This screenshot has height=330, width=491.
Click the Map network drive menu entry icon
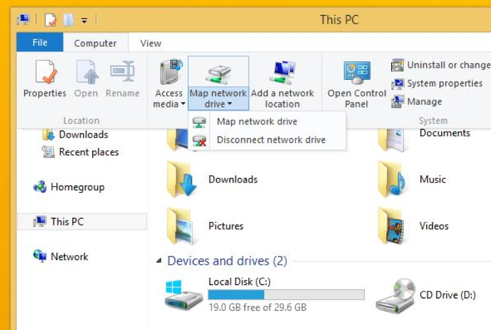(199, 122)
